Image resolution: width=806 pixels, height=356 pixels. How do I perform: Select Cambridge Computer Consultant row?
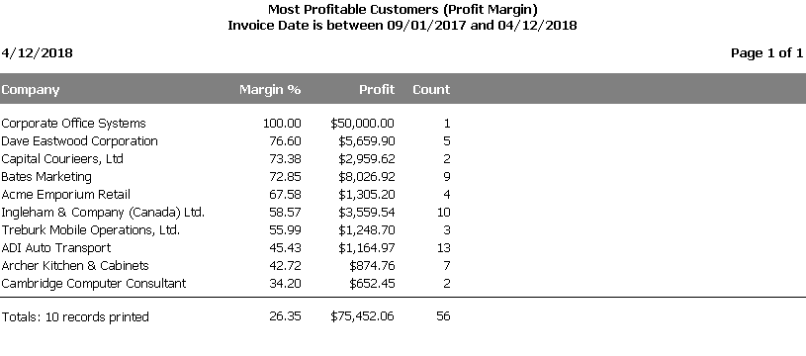(x=225, y=284)
